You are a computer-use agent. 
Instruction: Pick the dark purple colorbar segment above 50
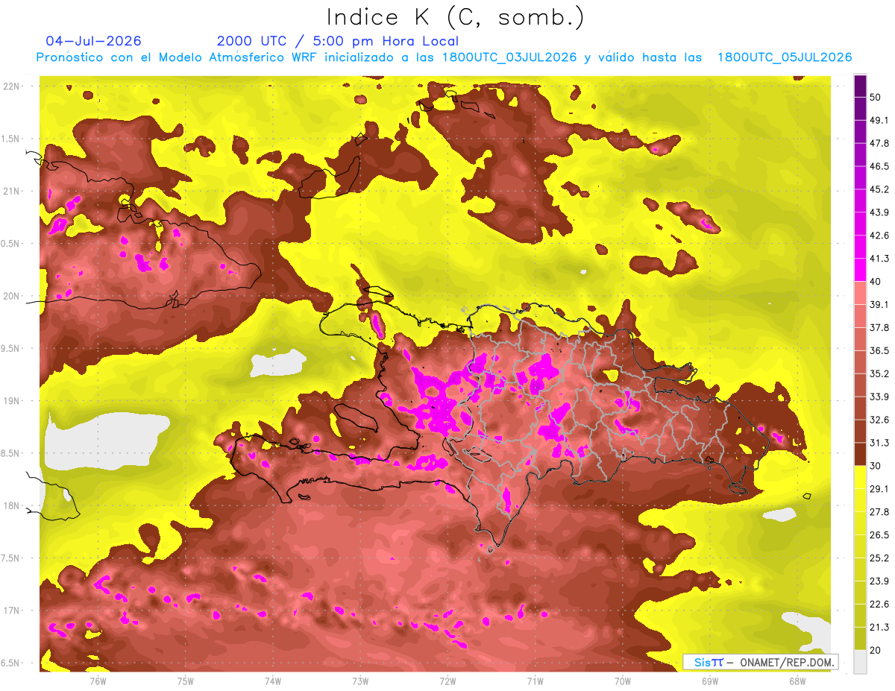coord(860,86)
